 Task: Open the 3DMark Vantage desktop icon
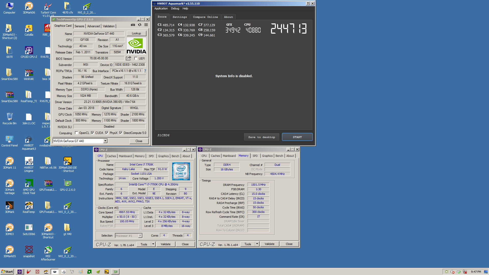click(x=9, y=187)
